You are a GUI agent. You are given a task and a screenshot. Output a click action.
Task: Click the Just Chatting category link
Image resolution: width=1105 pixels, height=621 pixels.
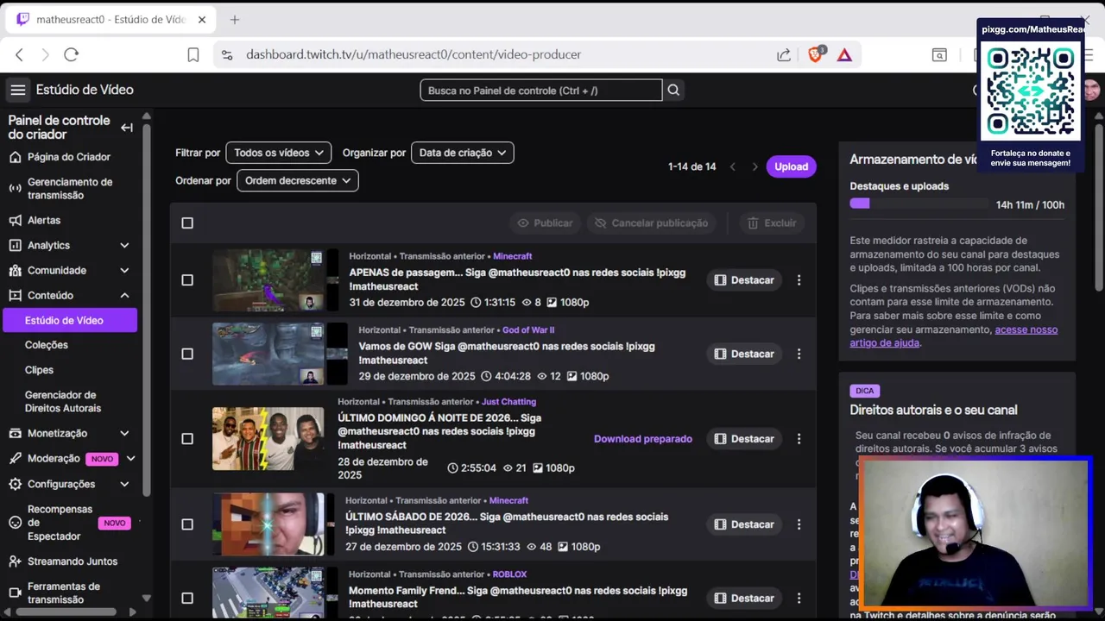pos(508,402)
